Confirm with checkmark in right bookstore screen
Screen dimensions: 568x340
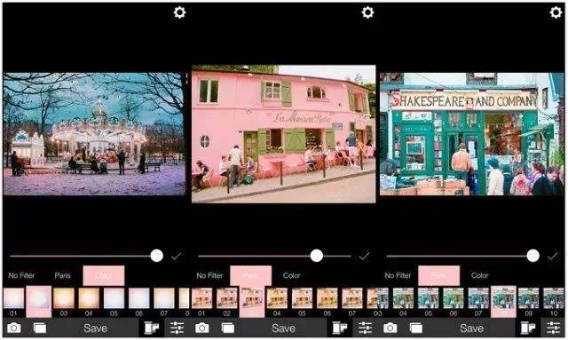coord(552,257)
